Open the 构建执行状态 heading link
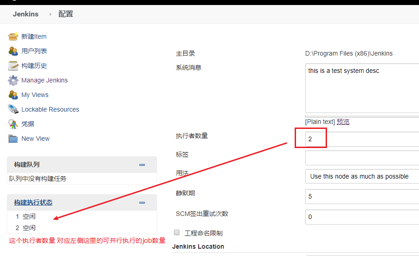This screenshot has height=256, width=419. [33, 203]
